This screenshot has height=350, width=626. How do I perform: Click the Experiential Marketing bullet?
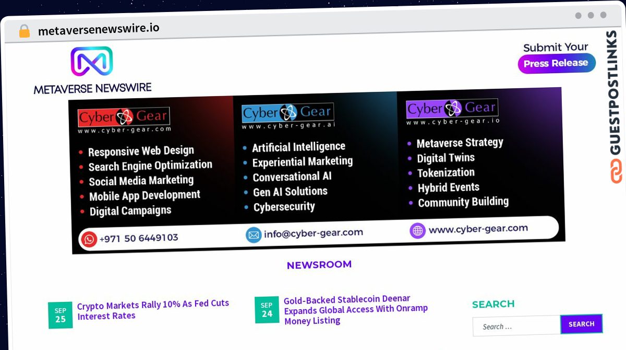point(303,162)
